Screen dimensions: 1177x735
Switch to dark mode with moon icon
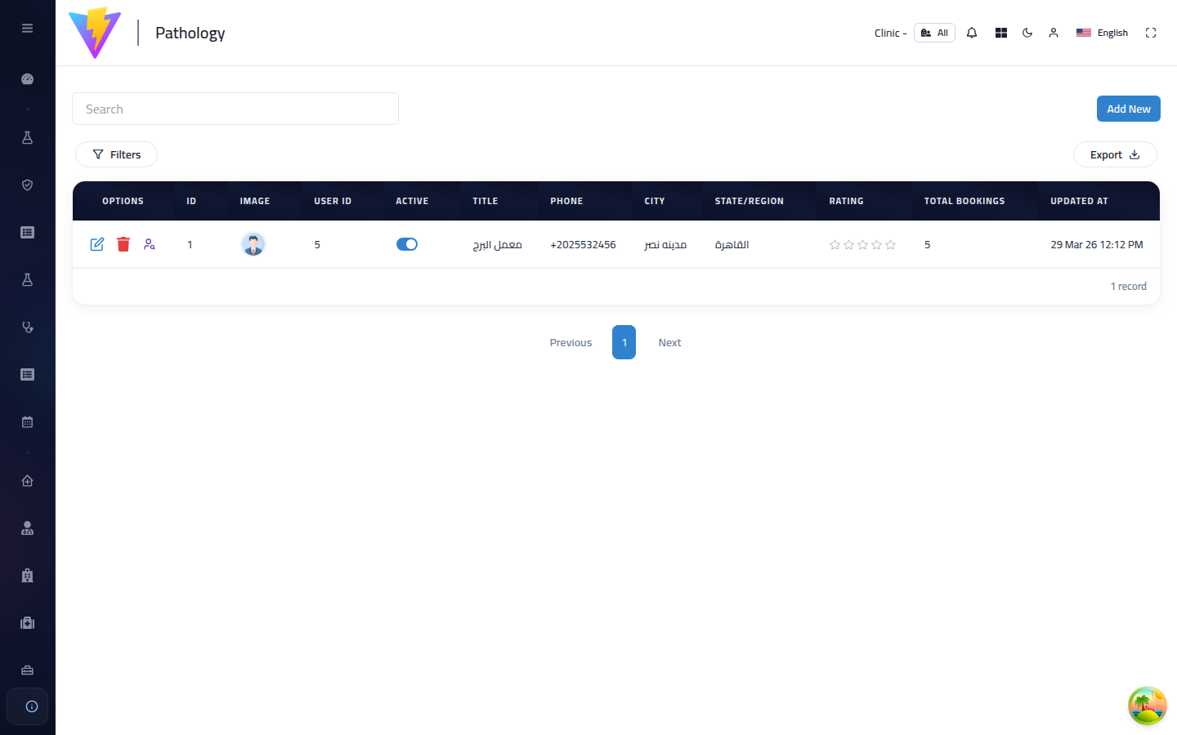coord(1027,33)
